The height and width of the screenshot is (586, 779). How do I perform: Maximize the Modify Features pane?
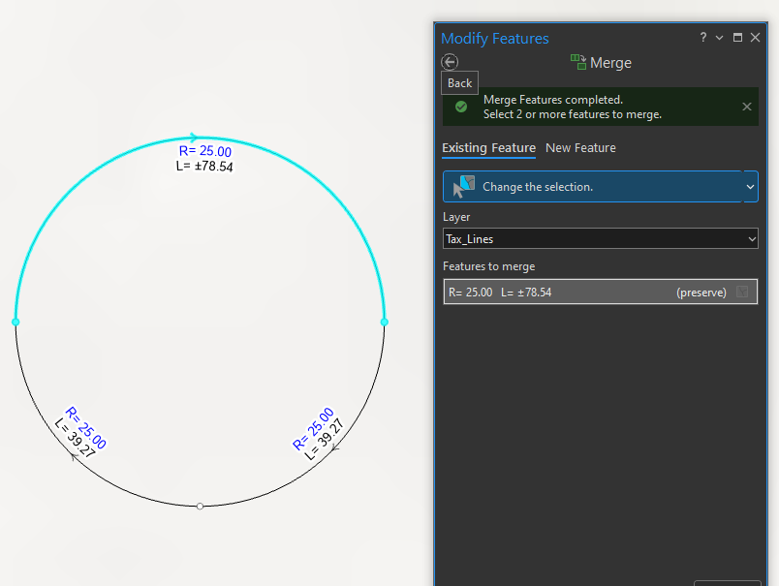(737, 37)
